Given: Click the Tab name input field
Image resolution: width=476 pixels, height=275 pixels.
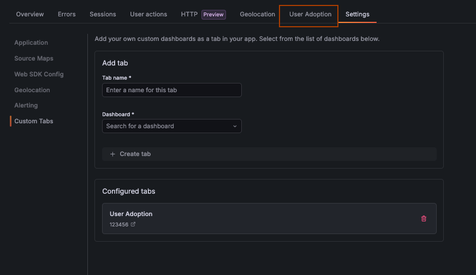Looking at the screenshot, I should [172, 90].
